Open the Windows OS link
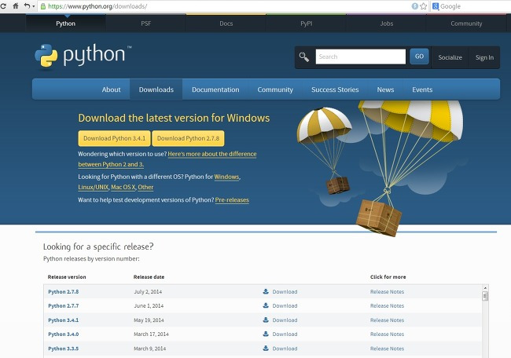 pyautogui.click(x=226, y=177)
